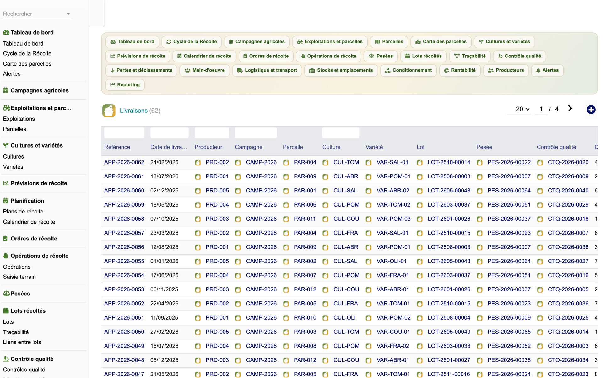The width and height of the screenshot is (611, 378).
Task: Open Exploitations in sidebar
Action: click(x=19, y=119)
